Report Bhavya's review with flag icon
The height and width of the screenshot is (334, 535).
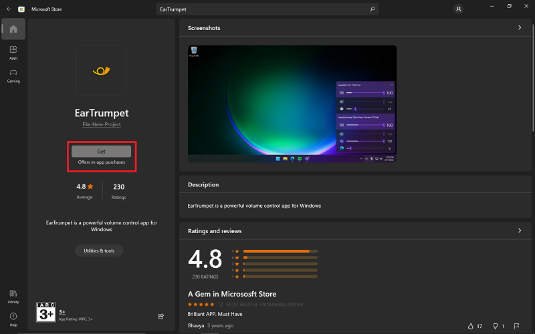(x=516, y=326)
